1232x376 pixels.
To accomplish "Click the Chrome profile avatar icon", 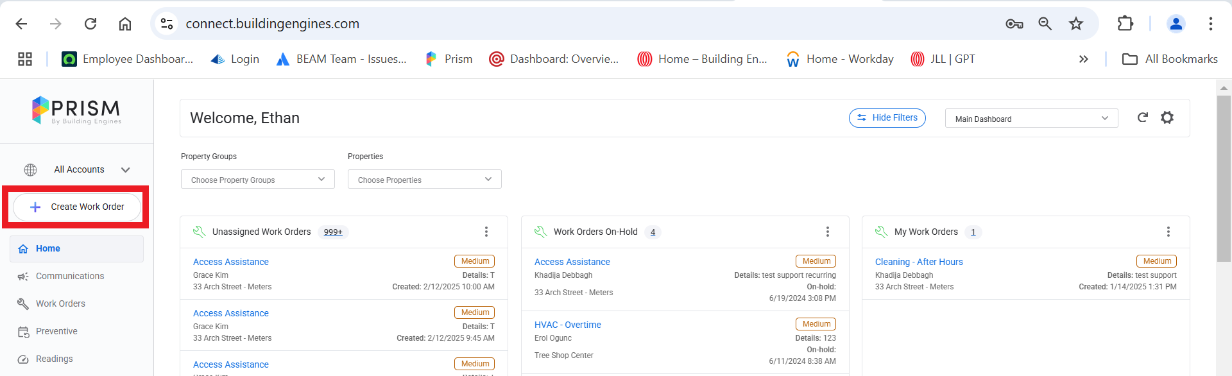I will 1176,24.
